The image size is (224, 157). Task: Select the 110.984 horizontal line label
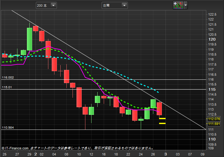8,128
